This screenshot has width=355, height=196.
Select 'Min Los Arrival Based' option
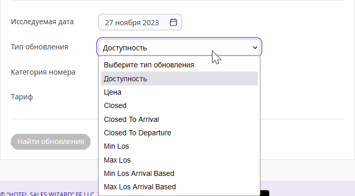(x=179, y=173)
